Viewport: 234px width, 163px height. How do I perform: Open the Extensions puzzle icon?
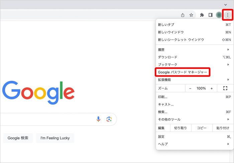(x=202, y=15)
